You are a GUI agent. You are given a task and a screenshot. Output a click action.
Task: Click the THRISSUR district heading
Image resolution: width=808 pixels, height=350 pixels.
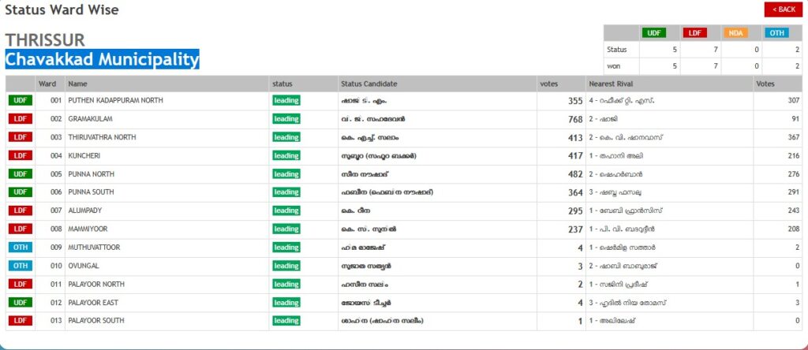(45, 40)
